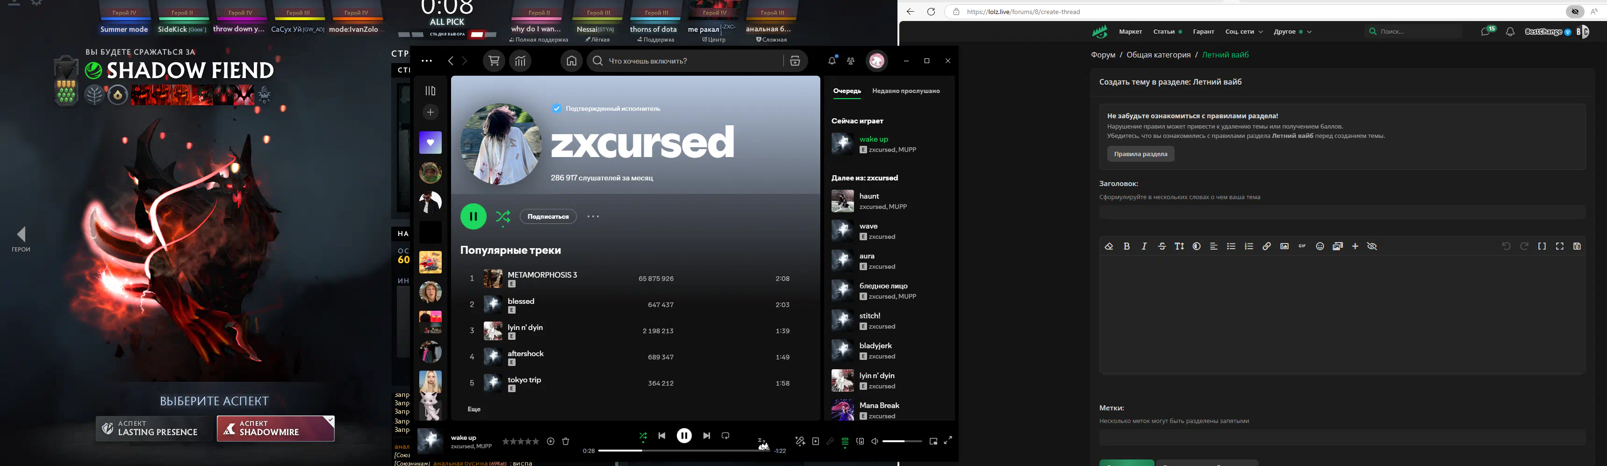The width and height of the screenshot is (1607, 466).
Task: Insert link icon in forum editor
Action: click(1266, 246)
